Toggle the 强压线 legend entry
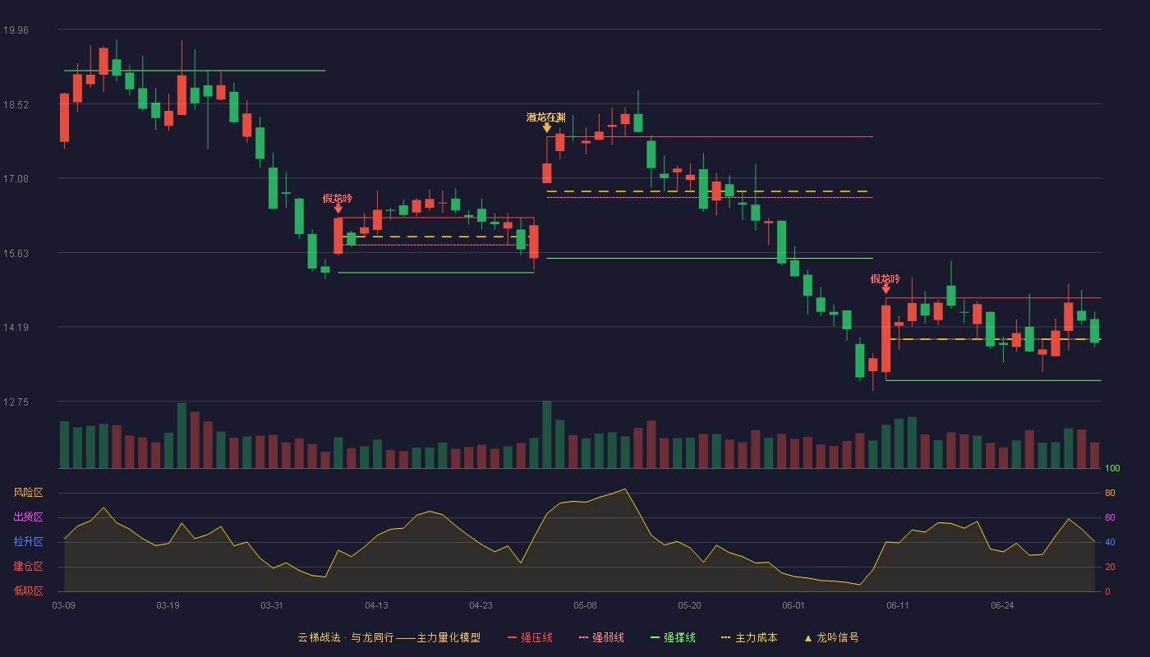 coord(530,637)
